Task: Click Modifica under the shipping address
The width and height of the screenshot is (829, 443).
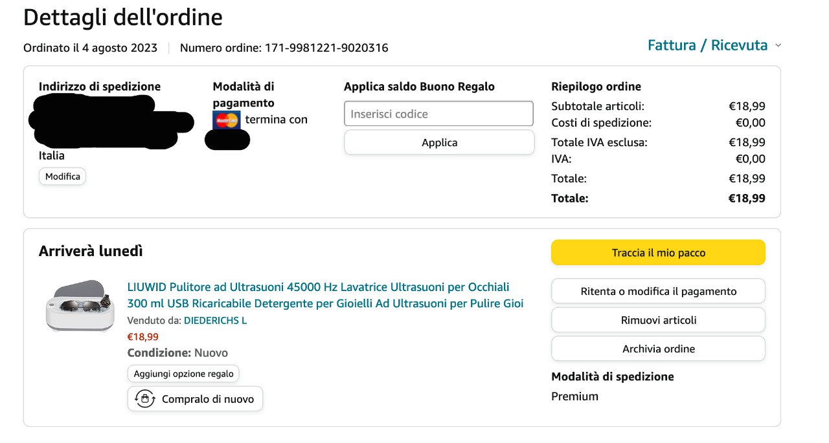Action: [x=63, y=177]
